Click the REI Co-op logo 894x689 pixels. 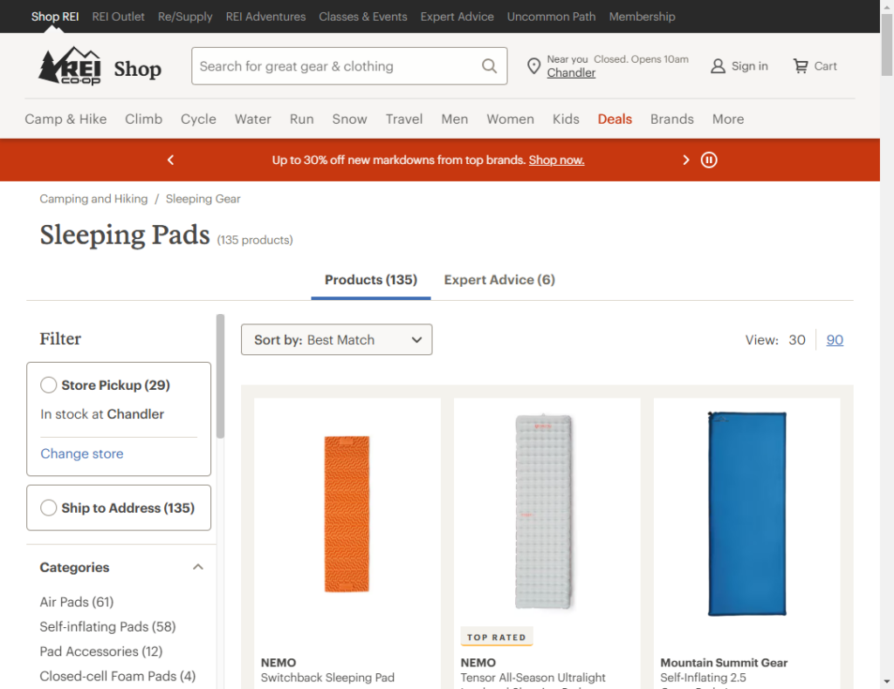click(70, 66)
